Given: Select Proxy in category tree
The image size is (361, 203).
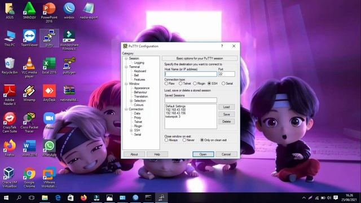Looking at the screenshot, I should [x=138, y=118].
